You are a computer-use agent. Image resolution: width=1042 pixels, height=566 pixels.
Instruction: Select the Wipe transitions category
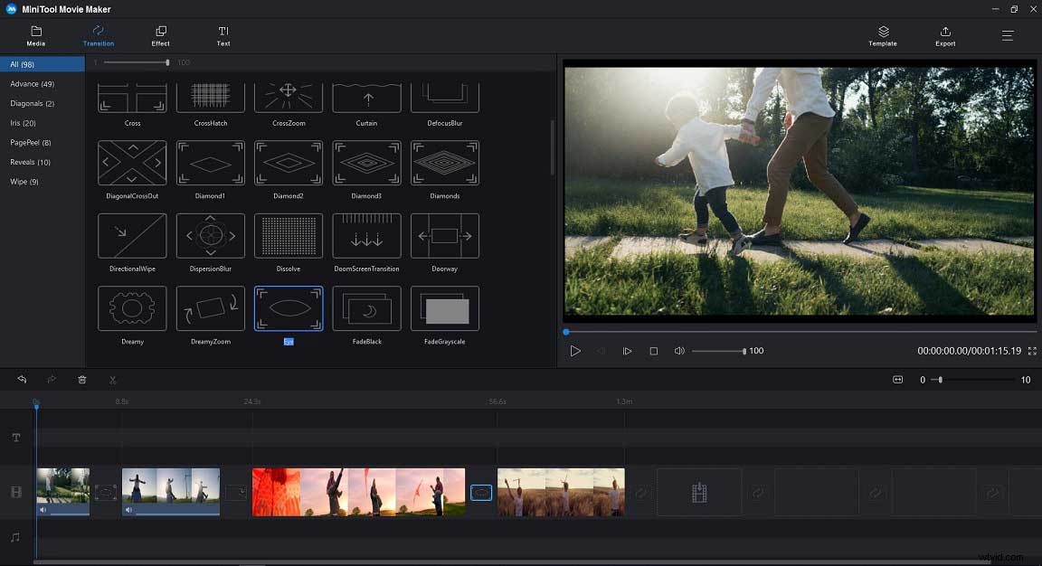click(24, 181)
